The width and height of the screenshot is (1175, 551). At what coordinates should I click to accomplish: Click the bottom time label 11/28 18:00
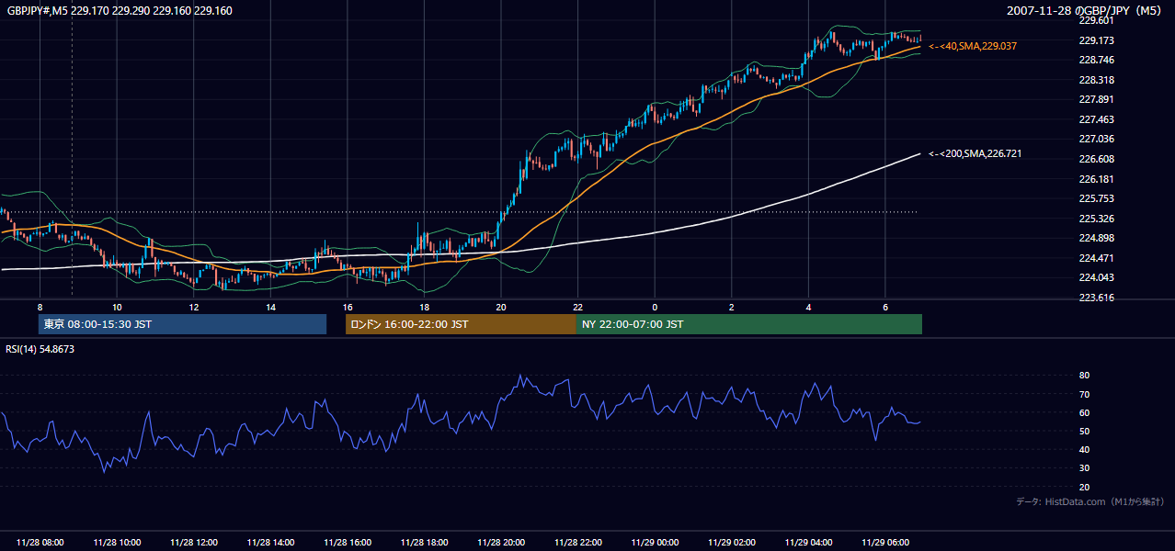coord(425,543)
